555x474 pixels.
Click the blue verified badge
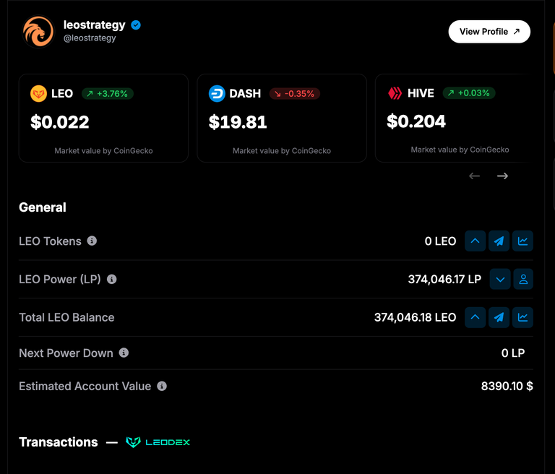[136, 25]
